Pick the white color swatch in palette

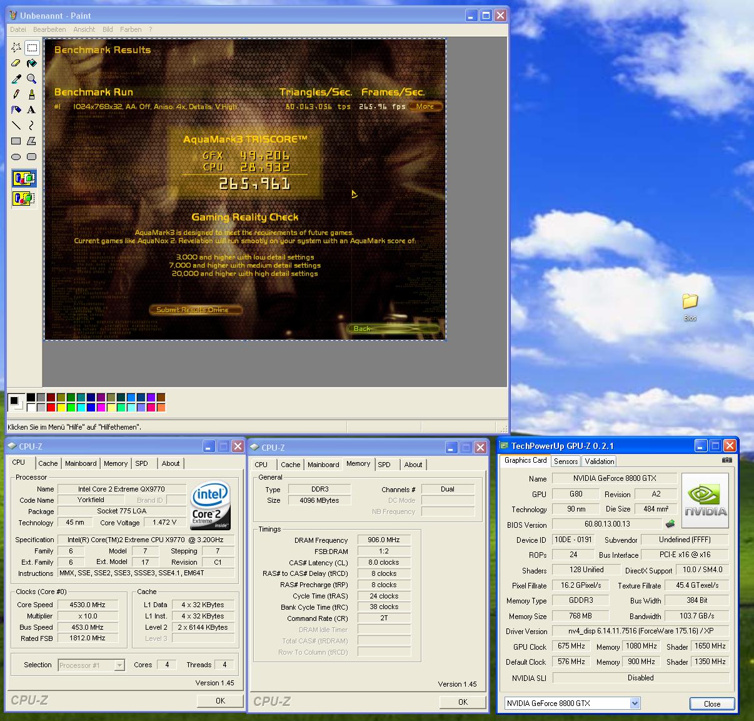click(31, 408)
